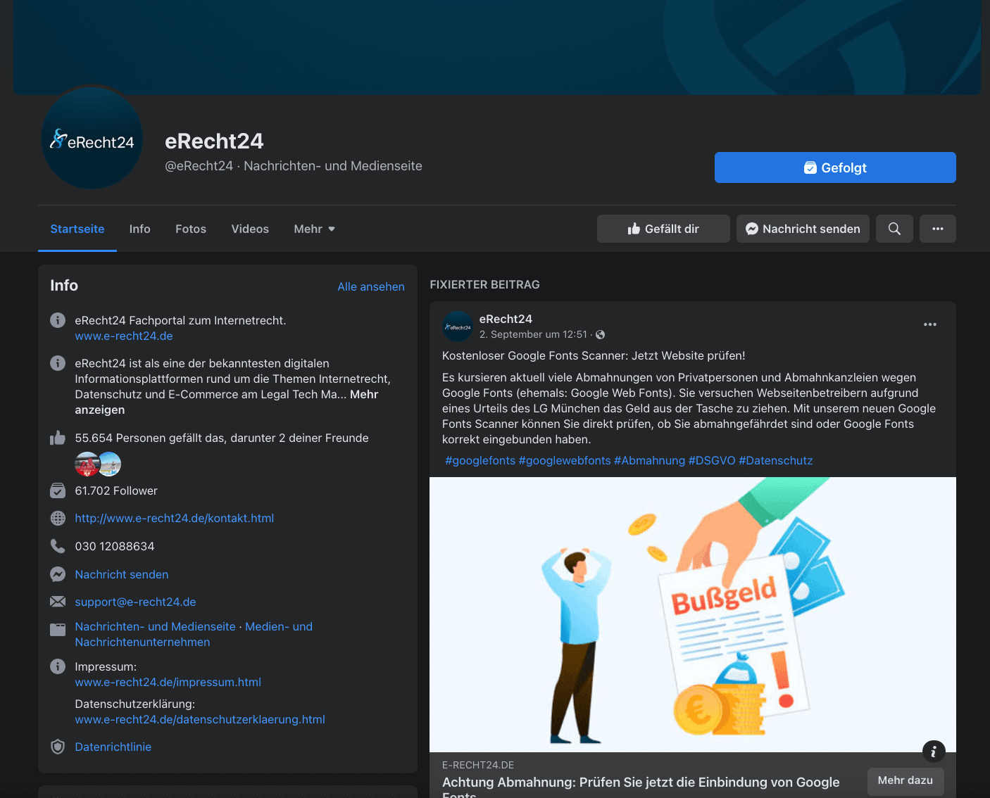Toggle the Gefolgt follow button
Viewport: 990px width, 798px height.
(x=835, y=167)
